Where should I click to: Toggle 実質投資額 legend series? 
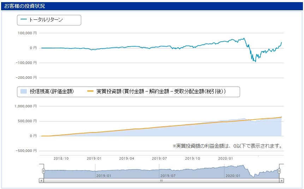coord(156,91)
